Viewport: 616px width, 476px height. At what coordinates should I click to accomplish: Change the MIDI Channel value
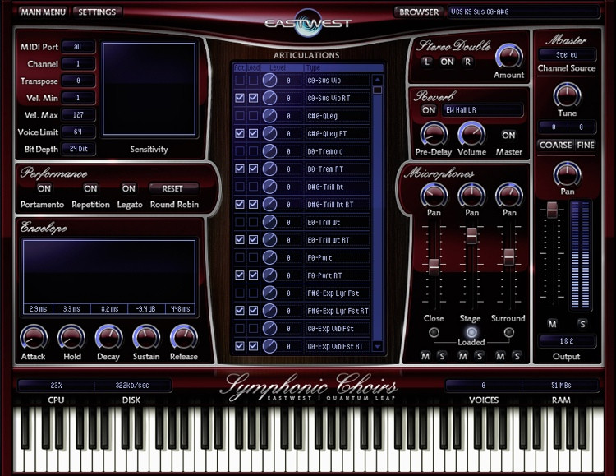(x=78, y=64)
